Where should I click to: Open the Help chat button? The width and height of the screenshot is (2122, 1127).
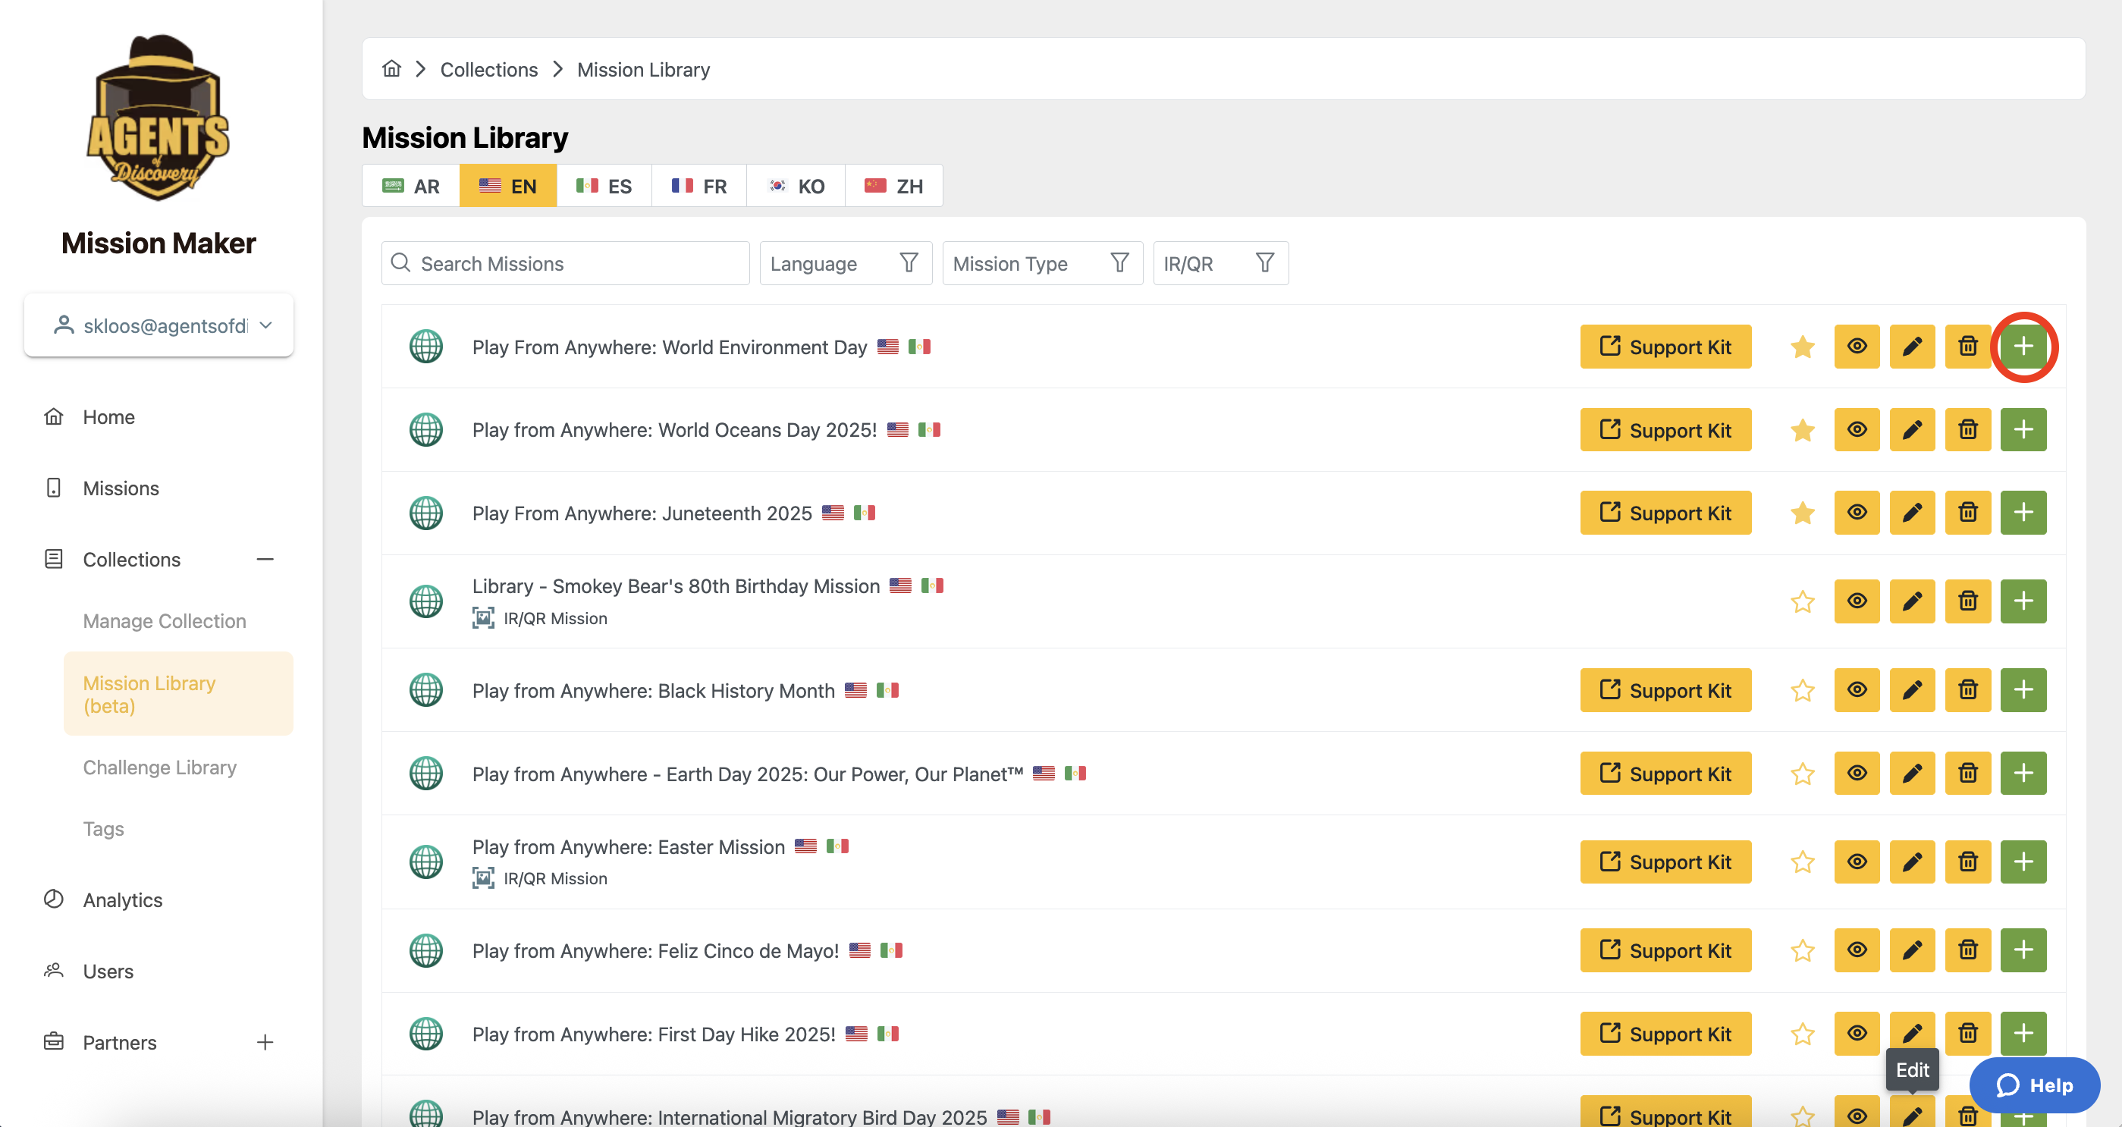coord(2033,1085)
